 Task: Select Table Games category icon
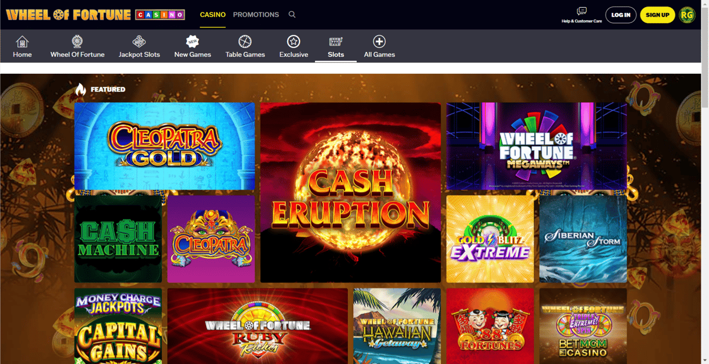245,42
